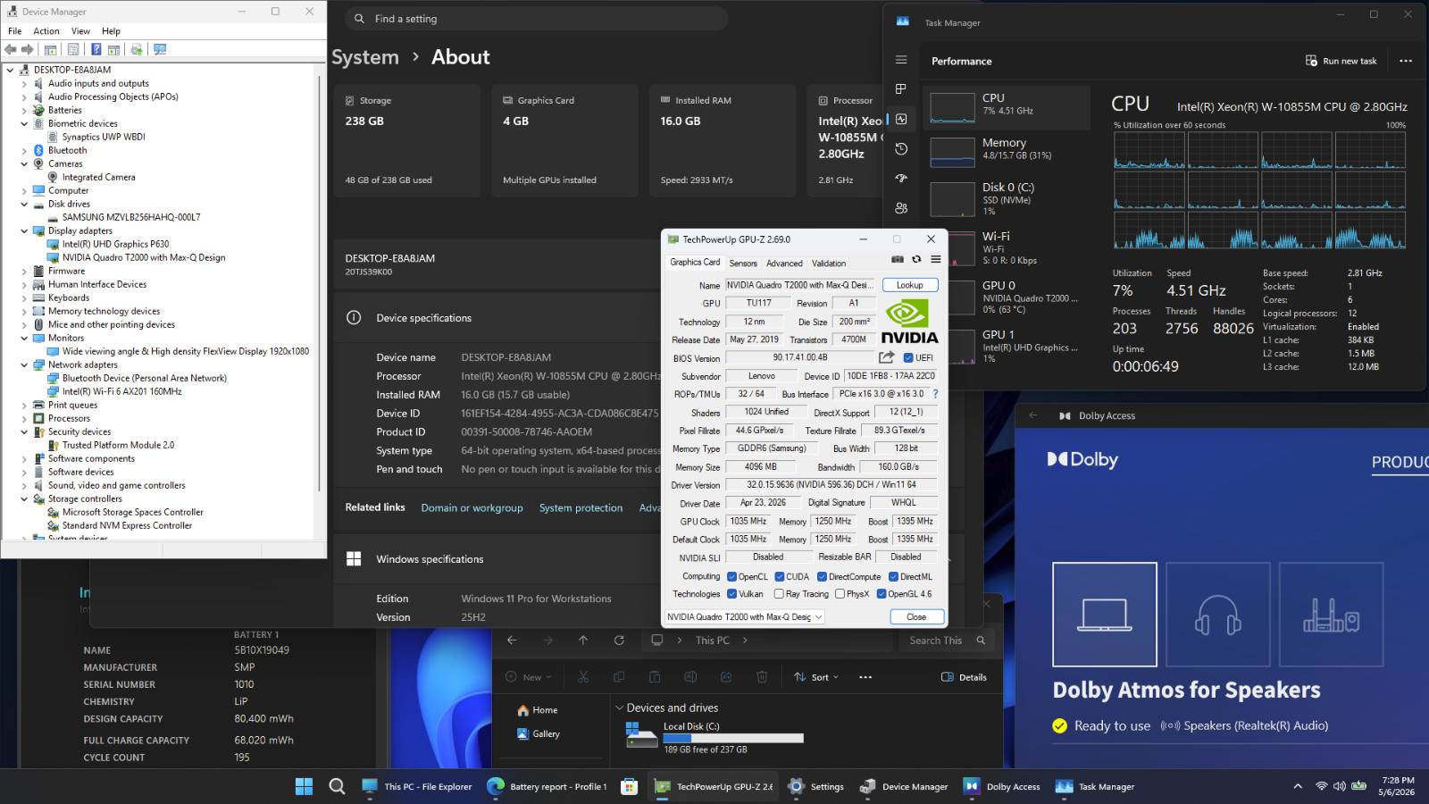The height and width of the screenshot is (804, 1429).
Task: Select the home theater device in Dolby Access
Action: point(1332,615)
